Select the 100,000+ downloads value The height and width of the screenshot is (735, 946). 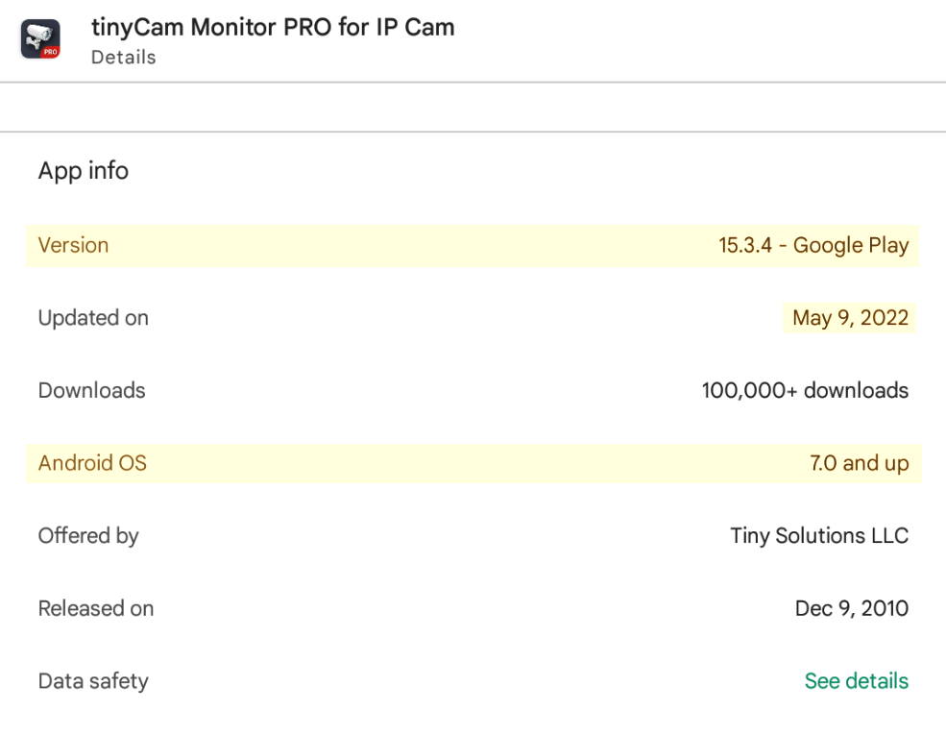(x=805, y=390)
